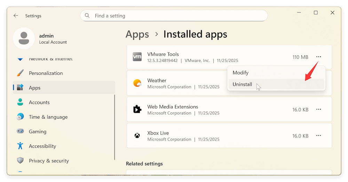Click the VMware Tools 110 MB size
The width and height of the screenshot is (348, 182).
pos(300,57)
